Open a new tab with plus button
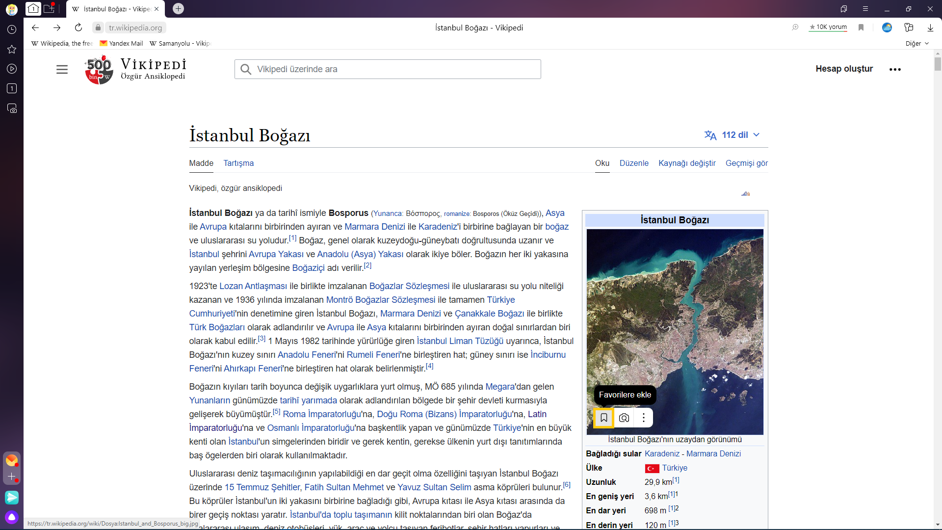This screenshot has height=530, width=942. [x=179, y=9]
